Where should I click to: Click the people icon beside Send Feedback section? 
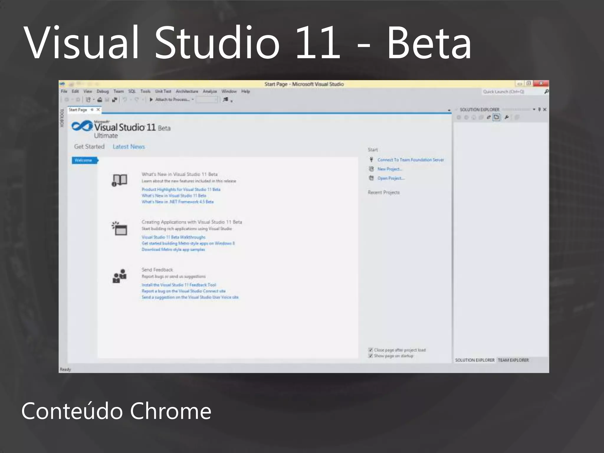pyautogui.click(x=119, y=276)
